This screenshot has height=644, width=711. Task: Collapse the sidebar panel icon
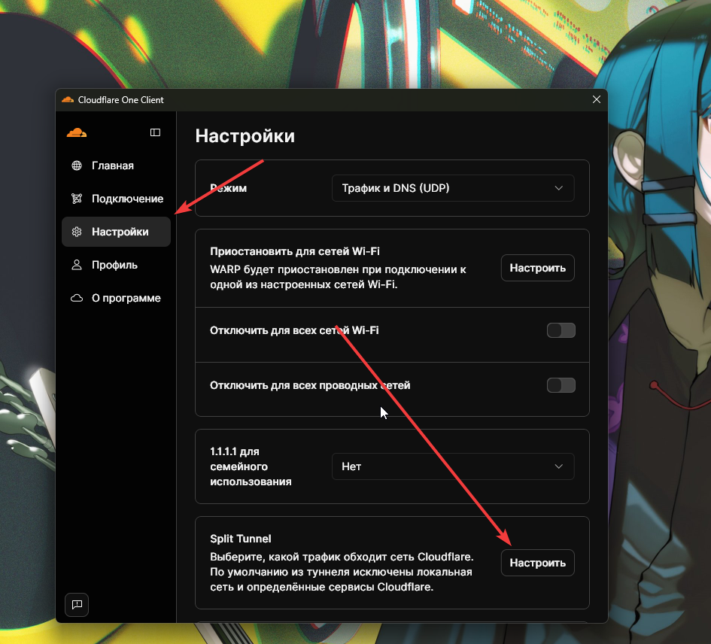[x=155, y=132]
